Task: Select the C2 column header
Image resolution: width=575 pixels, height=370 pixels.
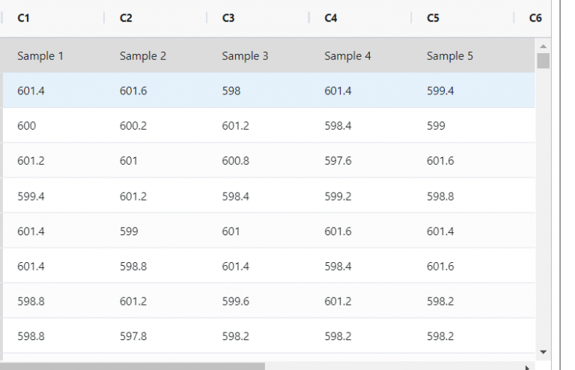Action: 126,18
